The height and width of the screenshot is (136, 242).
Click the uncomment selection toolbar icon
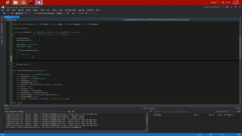(x=82, y=14)
